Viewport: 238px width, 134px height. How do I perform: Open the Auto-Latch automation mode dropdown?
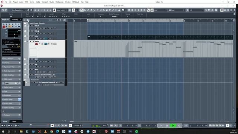pyautogui.click(x=62, y=10)
